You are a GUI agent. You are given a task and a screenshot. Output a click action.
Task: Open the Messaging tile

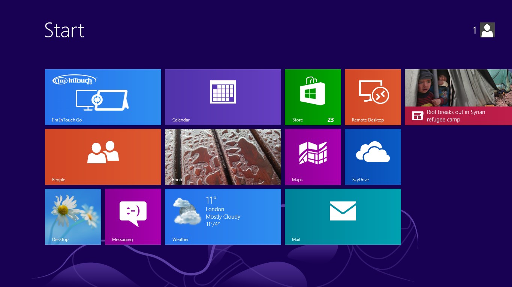pyautogui.click(x=133, y=217)
